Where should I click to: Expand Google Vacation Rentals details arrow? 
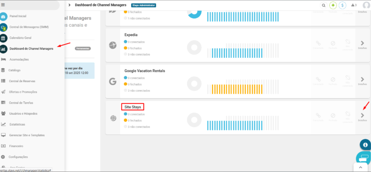[x=362, y=79]
